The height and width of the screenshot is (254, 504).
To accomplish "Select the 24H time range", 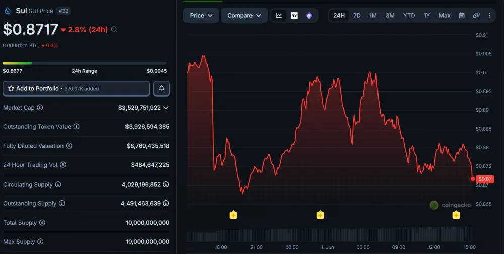I will point(339,16).
